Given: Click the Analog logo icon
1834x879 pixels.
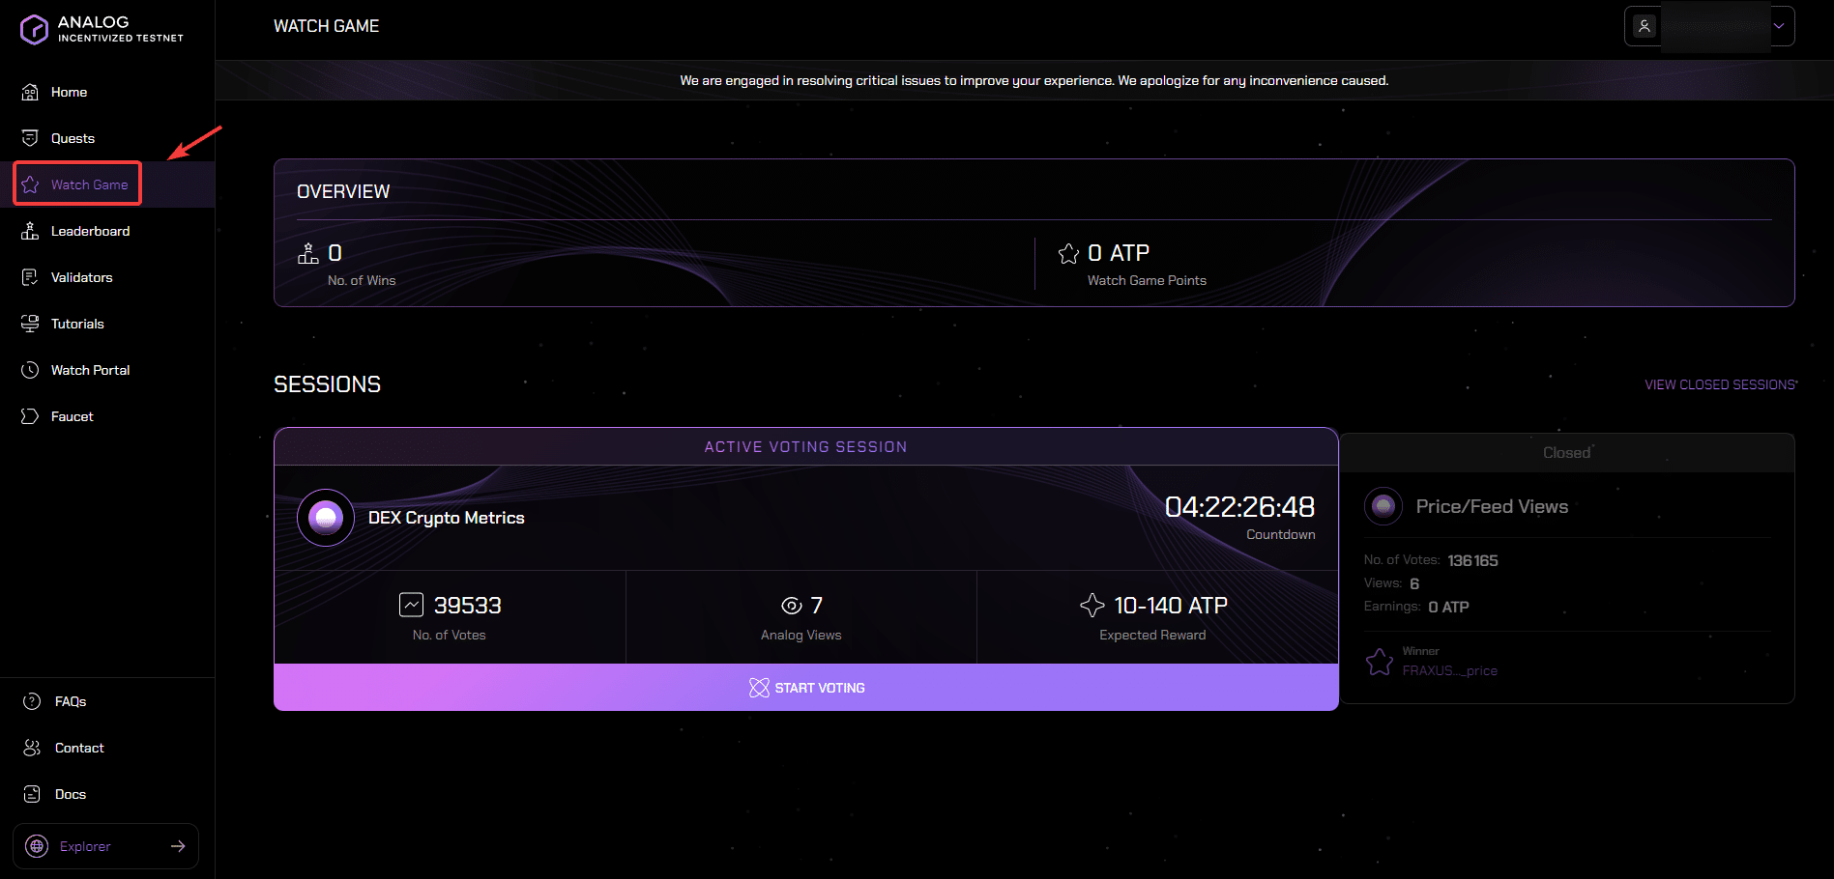Looking at the screenshot, I should [34, 30].
